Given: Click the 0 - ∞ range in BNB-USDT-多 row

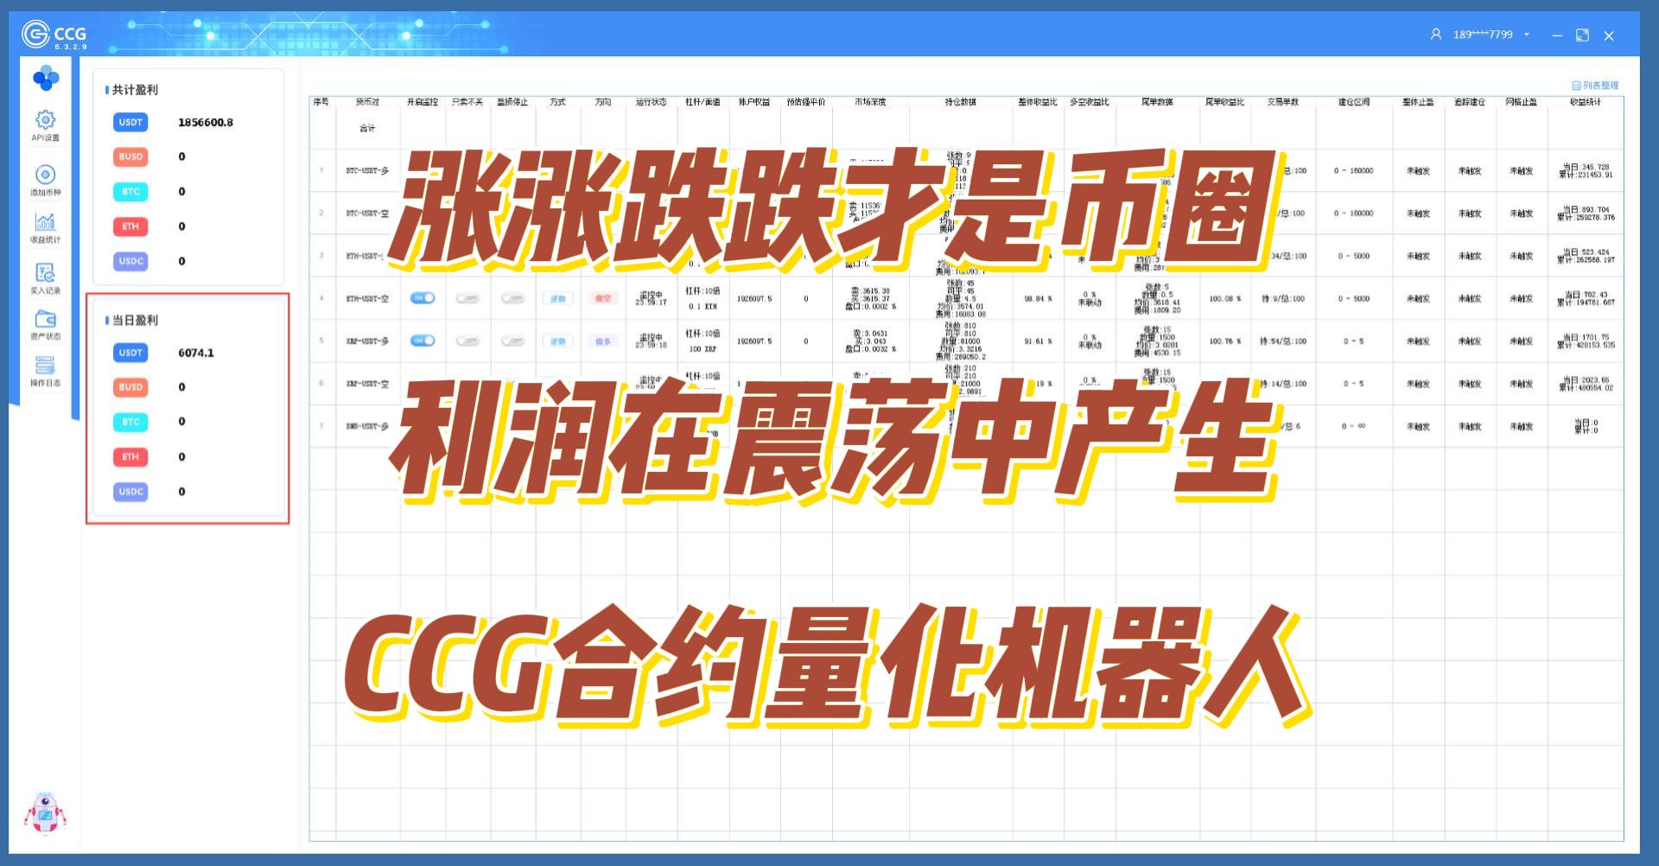Looking at the screenshot, I should tap(1354, 426).
